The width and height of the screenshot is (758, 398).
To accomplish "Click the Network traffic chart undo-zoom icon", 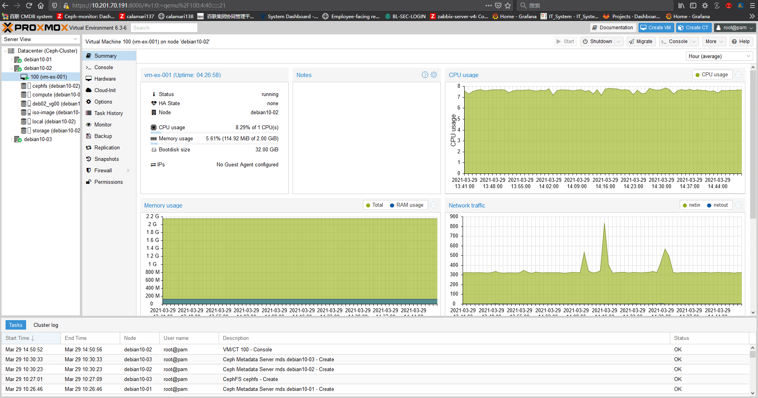I will (738, 205).
